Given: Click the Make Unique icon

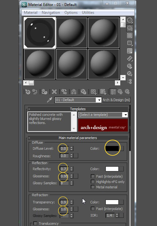Looking at the screenshot, I should (74, 92).
